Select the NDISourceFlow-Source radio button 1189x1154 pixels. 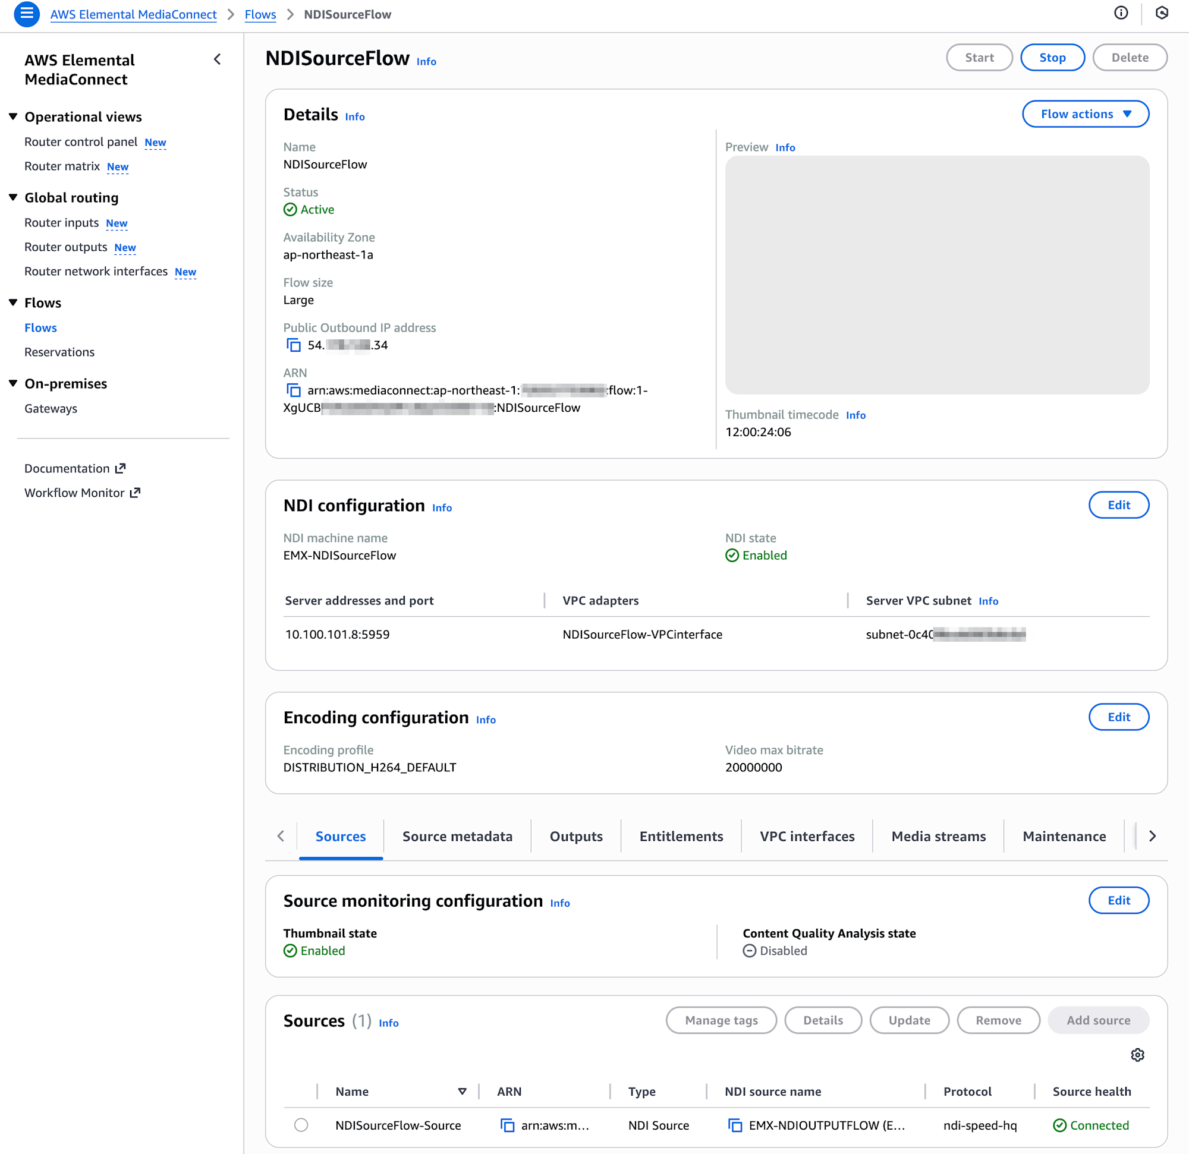(301, 1125)
